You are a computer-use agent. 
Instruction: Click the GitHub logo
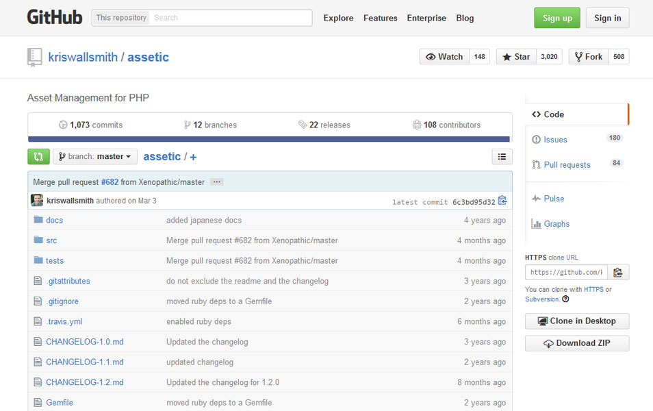point(55,18)
